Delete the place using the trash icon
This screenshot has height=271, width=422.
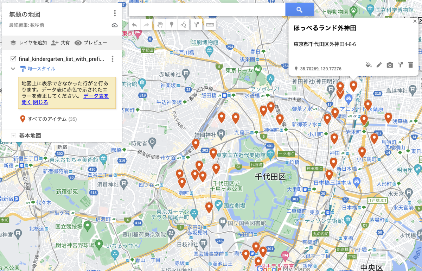[410, 65]
